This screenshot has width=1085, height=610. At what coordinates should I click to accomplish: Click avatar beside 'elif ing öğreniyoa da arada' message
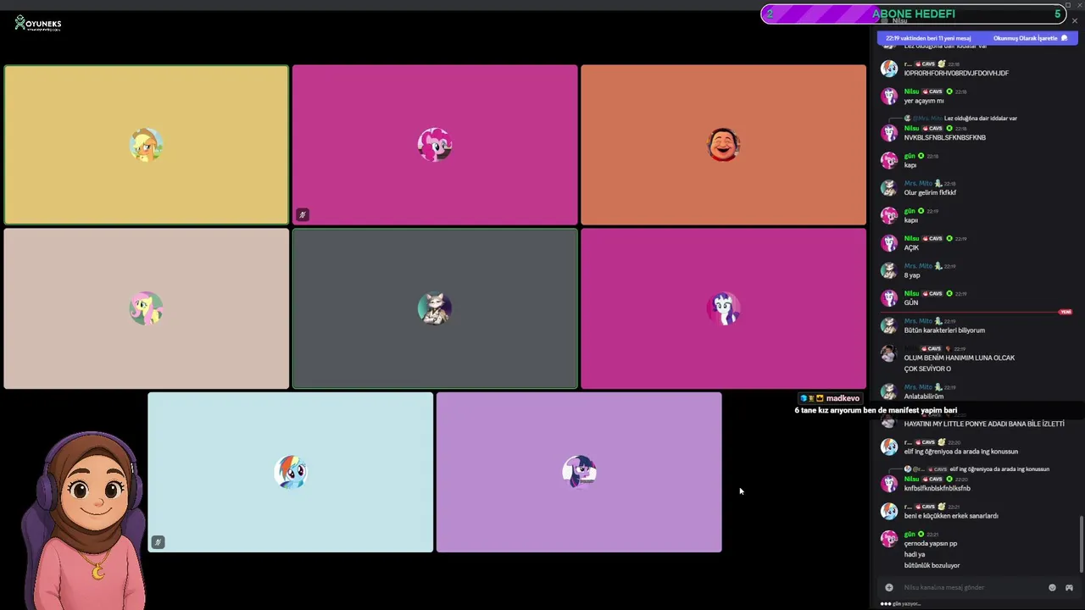[889, 446]
